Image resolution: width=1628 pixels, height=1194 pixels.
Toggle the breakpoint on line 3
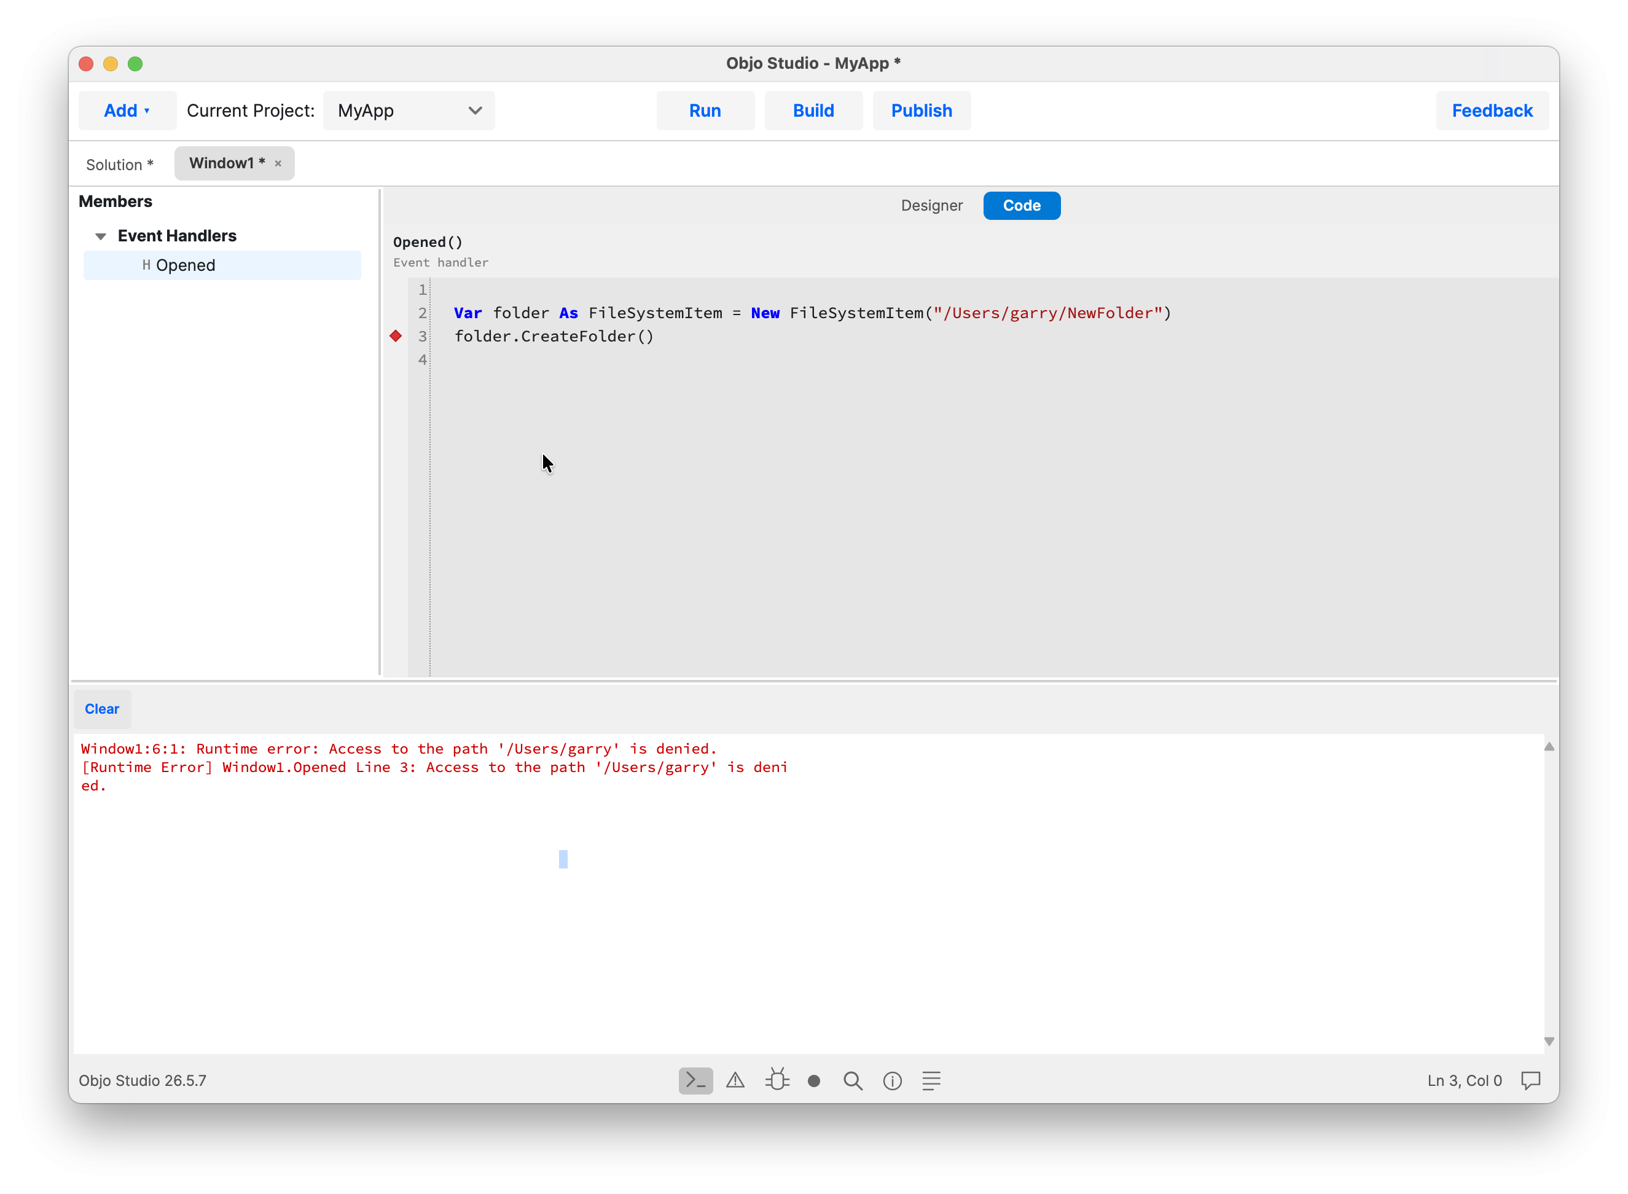point(396,336)
